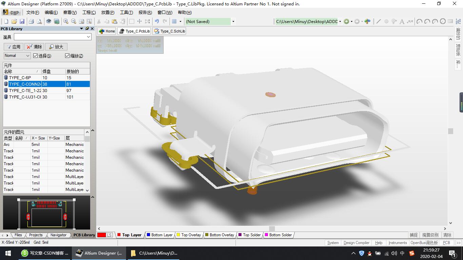
Task: Pin the PCB Library panel
Action: (x=87, y=29)
